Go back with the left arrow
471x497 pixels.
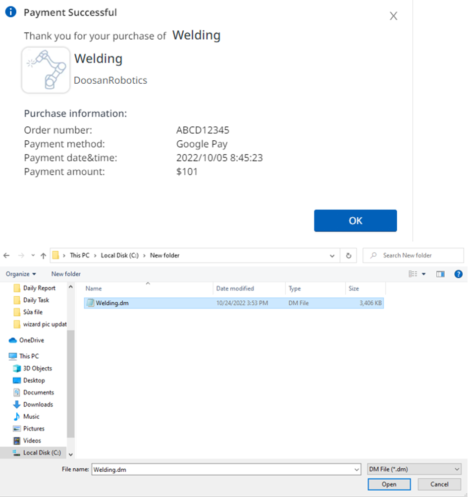click(6, 256)
